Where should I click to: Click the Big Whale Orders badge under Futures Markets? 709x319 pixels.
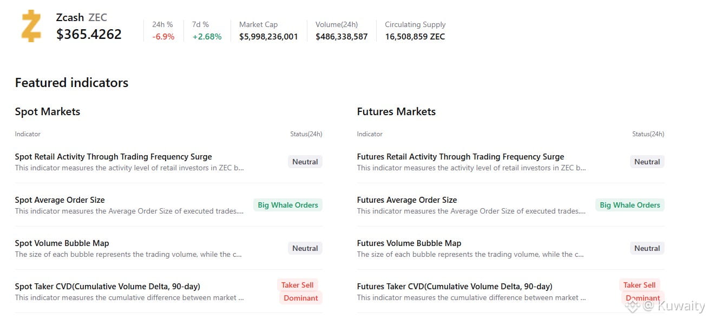coord(629,205)
